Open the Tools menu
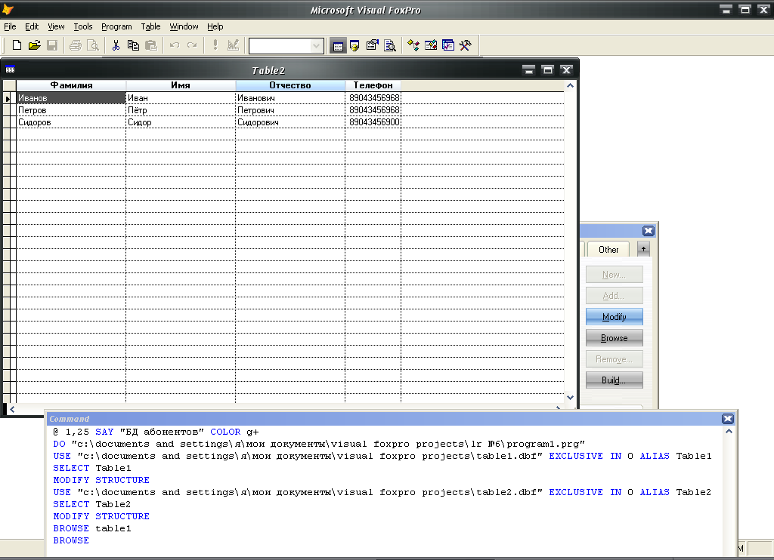The width and height of the screenshot is (774, 560). 83,26
